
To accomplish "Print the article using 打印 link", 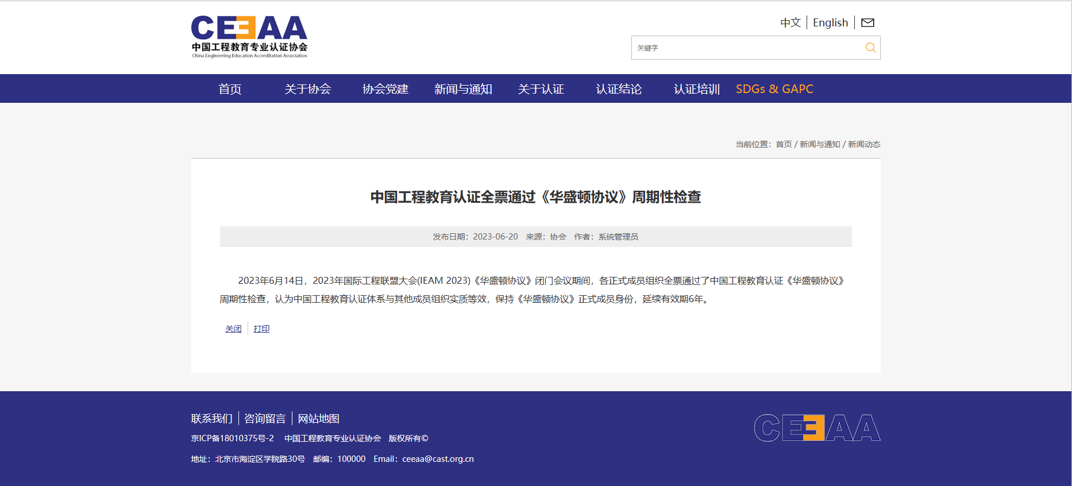I will pos(261,329).
